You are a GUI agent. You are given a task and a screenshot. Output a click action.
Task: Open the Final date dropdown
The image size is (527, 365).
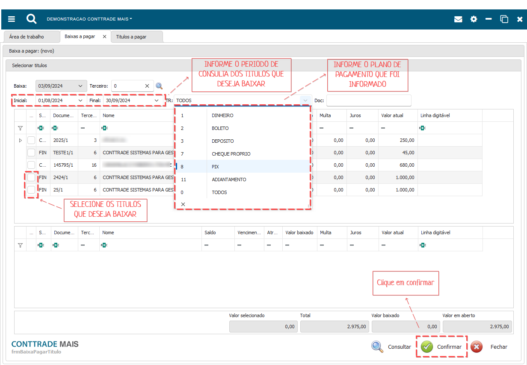pyautogui.click(x=157, y=100)
